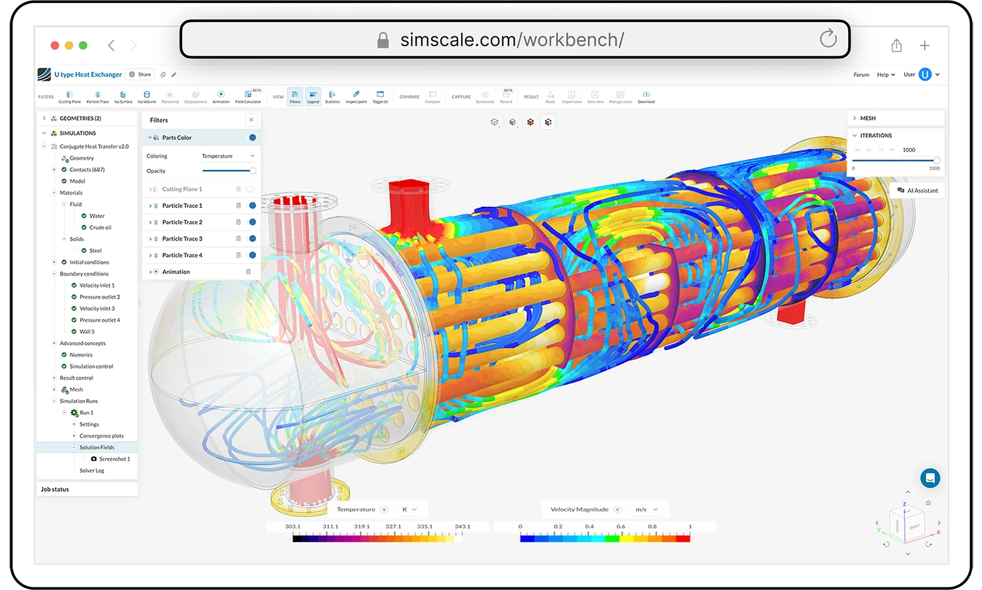This screenshot has height=590, width=982.
Task: Select Convergence plots in simulation tree
Action: pyautogui.click(x=101, y=436)
